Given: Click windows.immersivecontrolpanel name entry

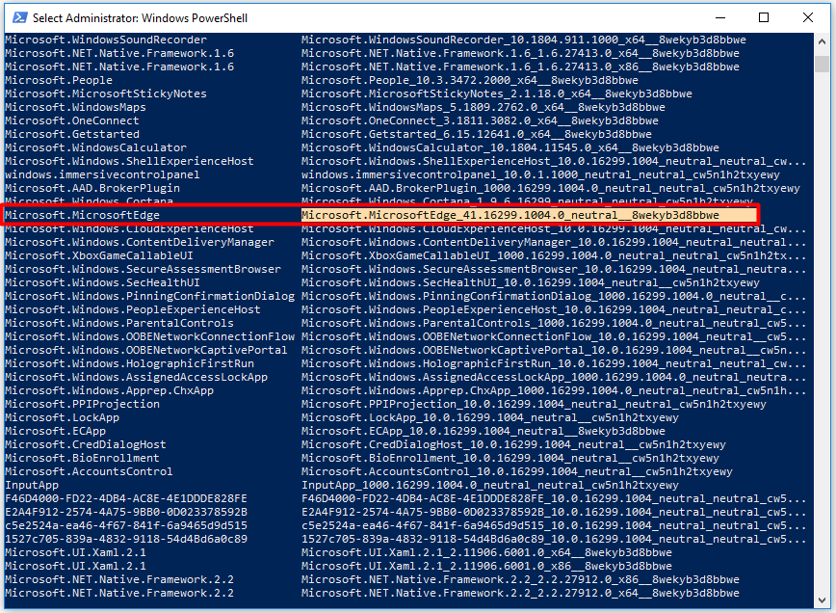Looking at the screenshot, I should coord(102,174).
